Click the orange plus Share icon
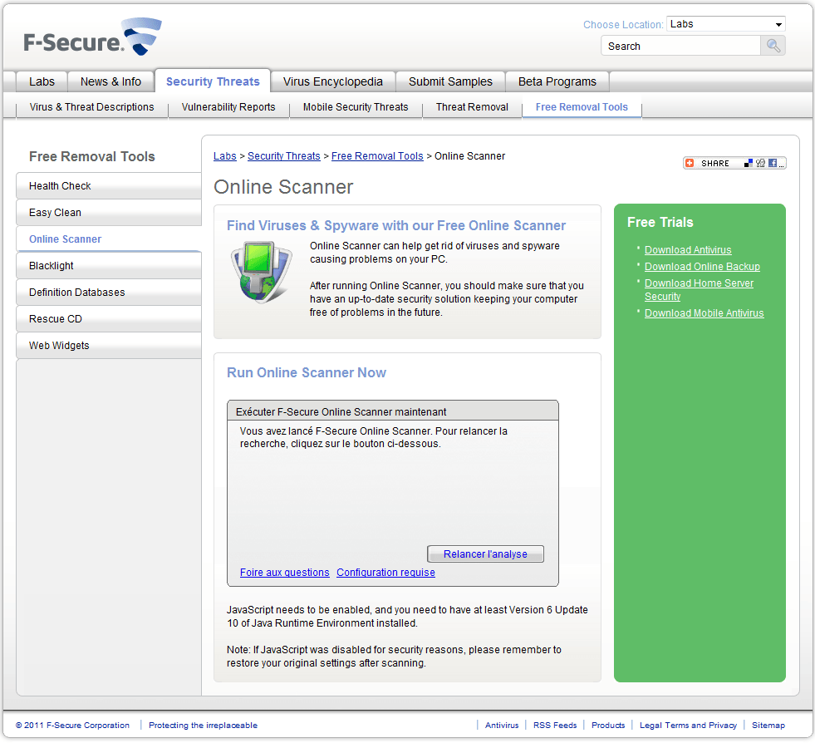This screenshot has height=743, width=815. (x=690, y=163)
